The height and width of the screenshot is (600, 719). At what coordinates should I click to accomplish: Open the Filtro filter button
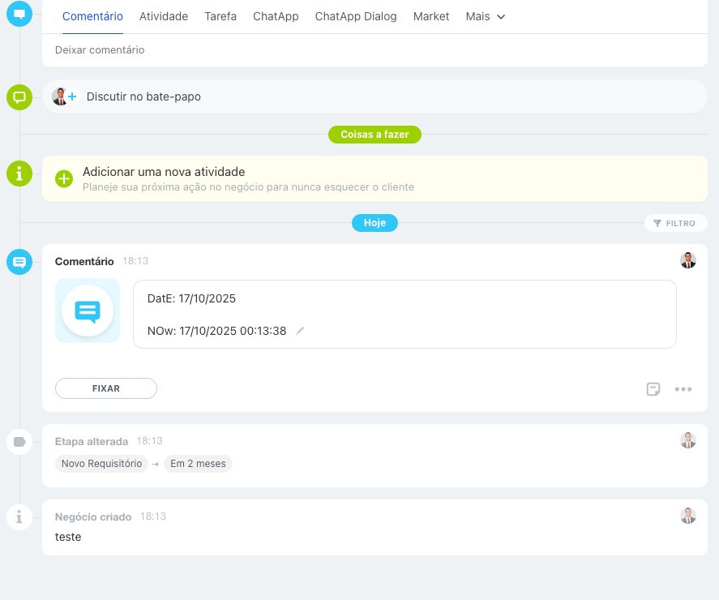[x=675, y=223]
